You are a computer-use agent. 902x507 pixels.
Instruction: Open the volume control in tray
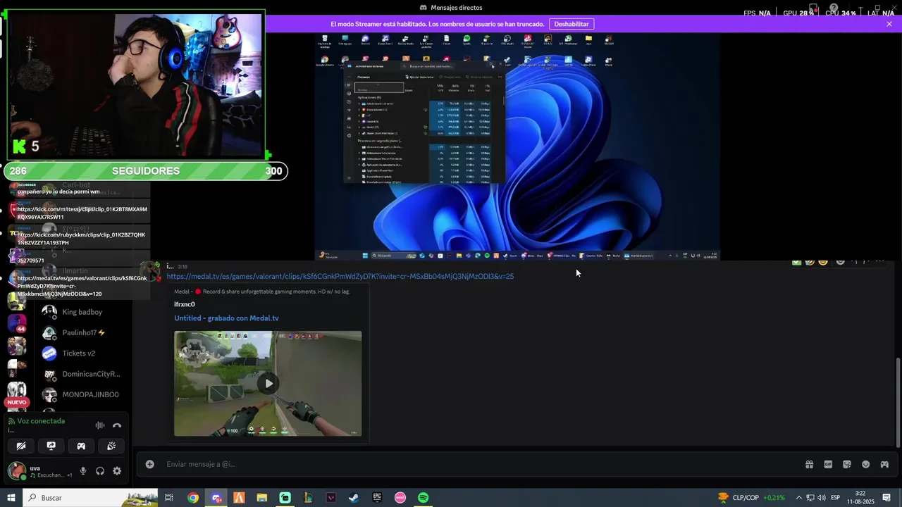tap(822, 498)
